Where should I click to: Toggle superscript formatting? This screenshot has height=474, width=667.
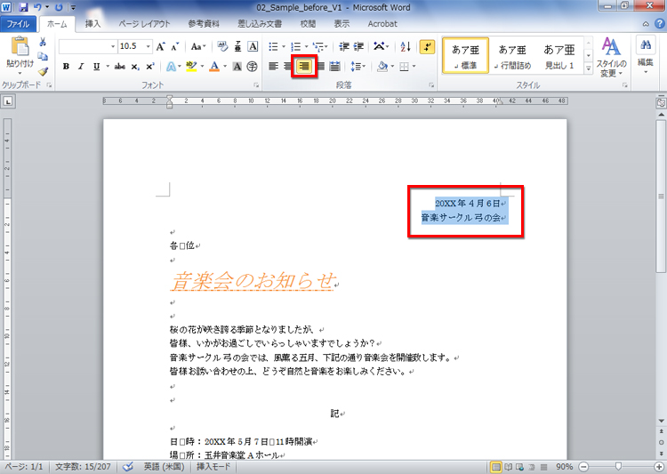click(149, 67)
